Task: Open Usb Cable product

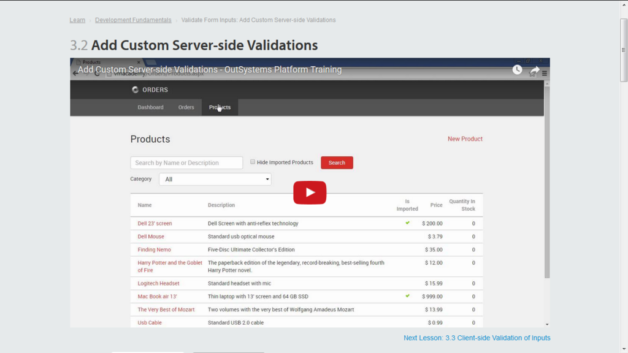Action: (x=150, y=322)
